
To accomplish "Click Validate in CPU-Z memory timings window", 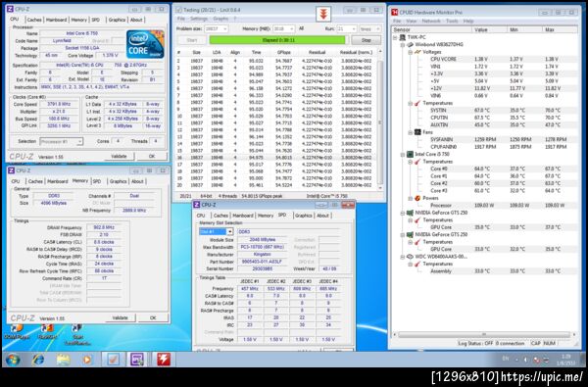I will pyautogui.click(x=120, y=317).
